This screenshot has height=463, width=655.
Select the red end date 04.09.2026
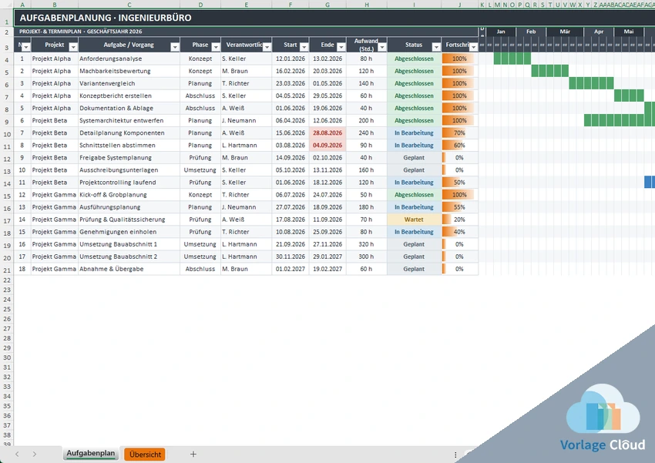[x=327, y=146]
